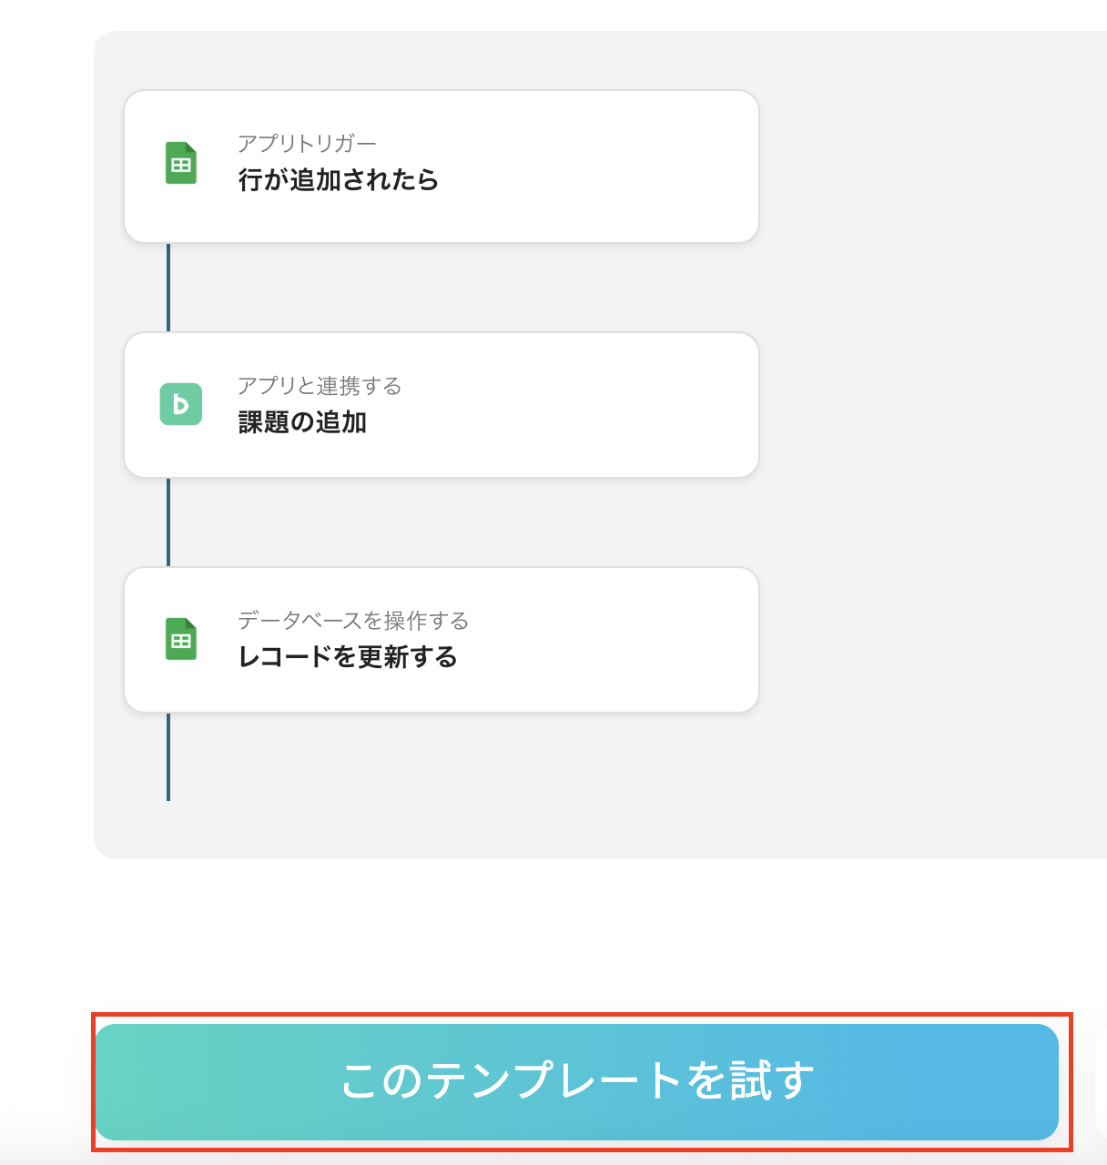Click the connector between 課題の追加 and レコードを更新する
1107x1165 pixels.
tap(168, 522)
